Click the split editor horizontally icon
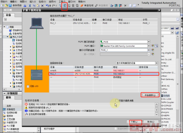 tap(130, 6)
